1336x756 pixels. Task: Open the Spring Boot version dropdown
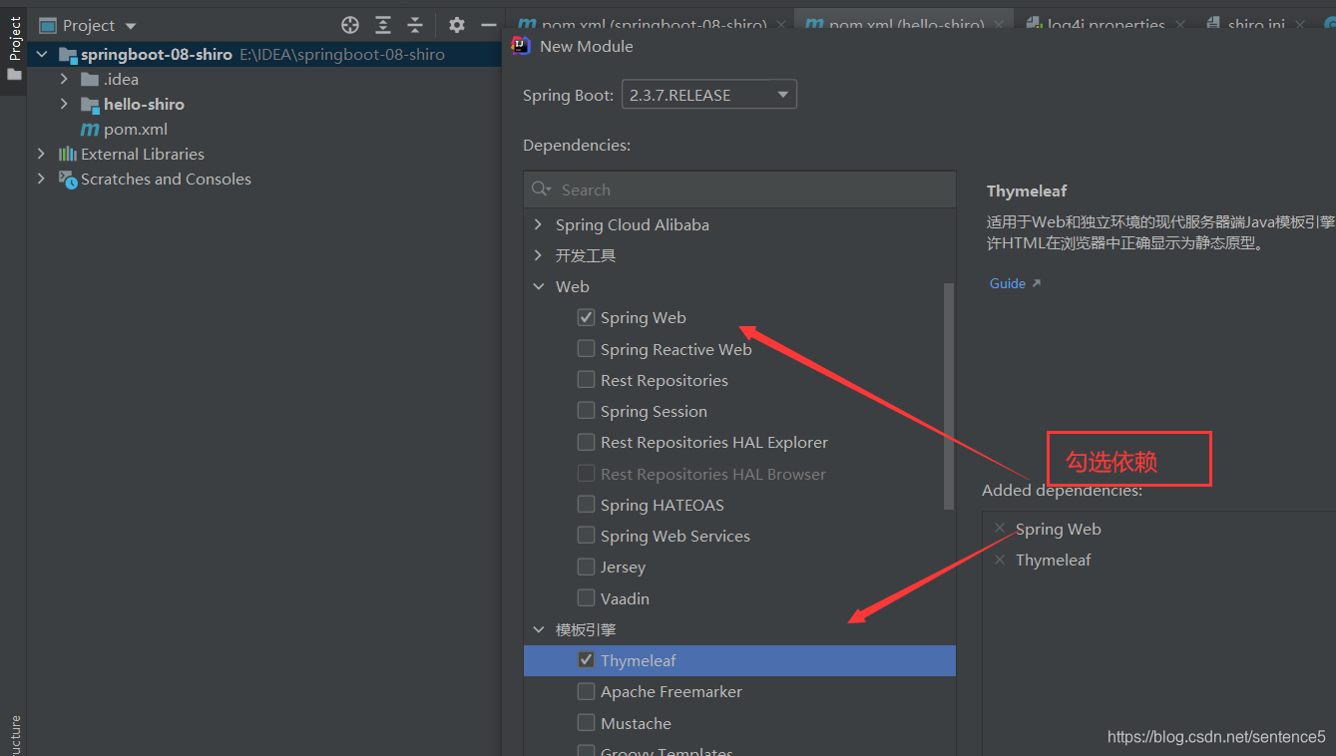pyautogui.click(x=709, y=95)
